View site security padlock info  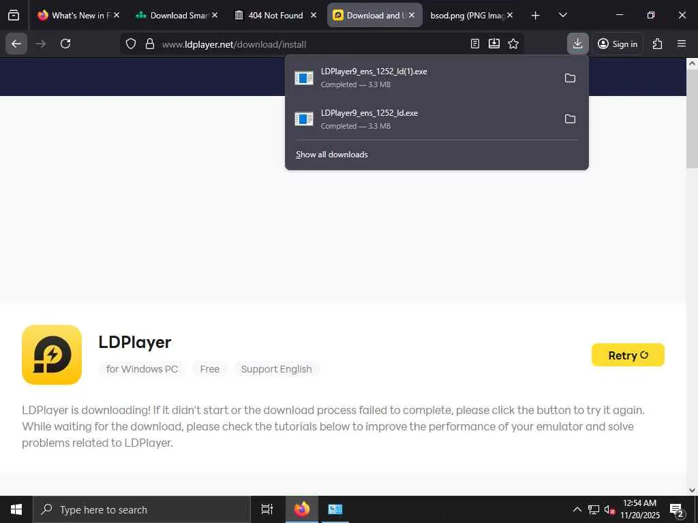(x=150, y=44)
